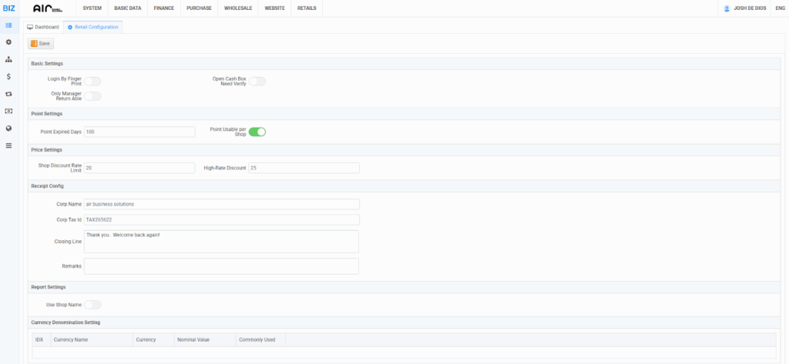This screenshot has height=364, width=789.
Task: Turn off Point Usable per Shop
Action: 257,132
